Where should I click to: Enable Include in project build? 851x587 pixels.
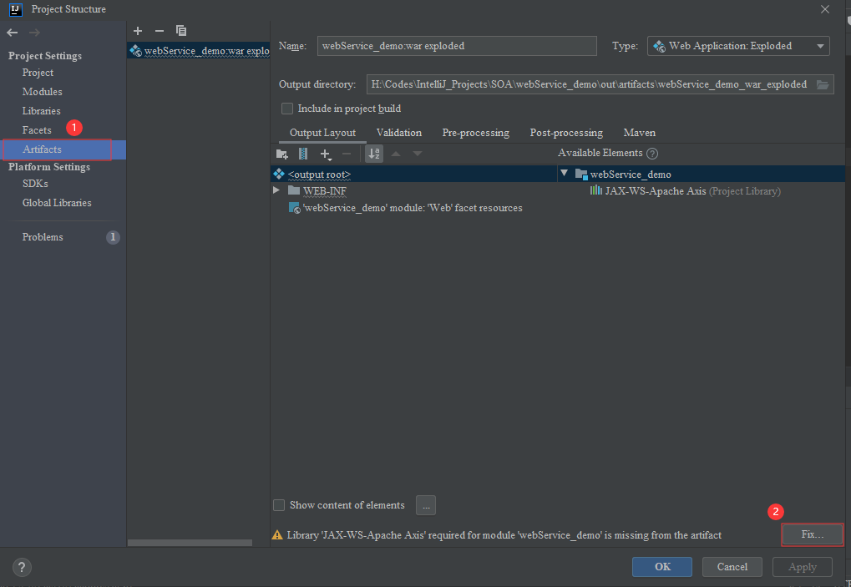point(287,109)
